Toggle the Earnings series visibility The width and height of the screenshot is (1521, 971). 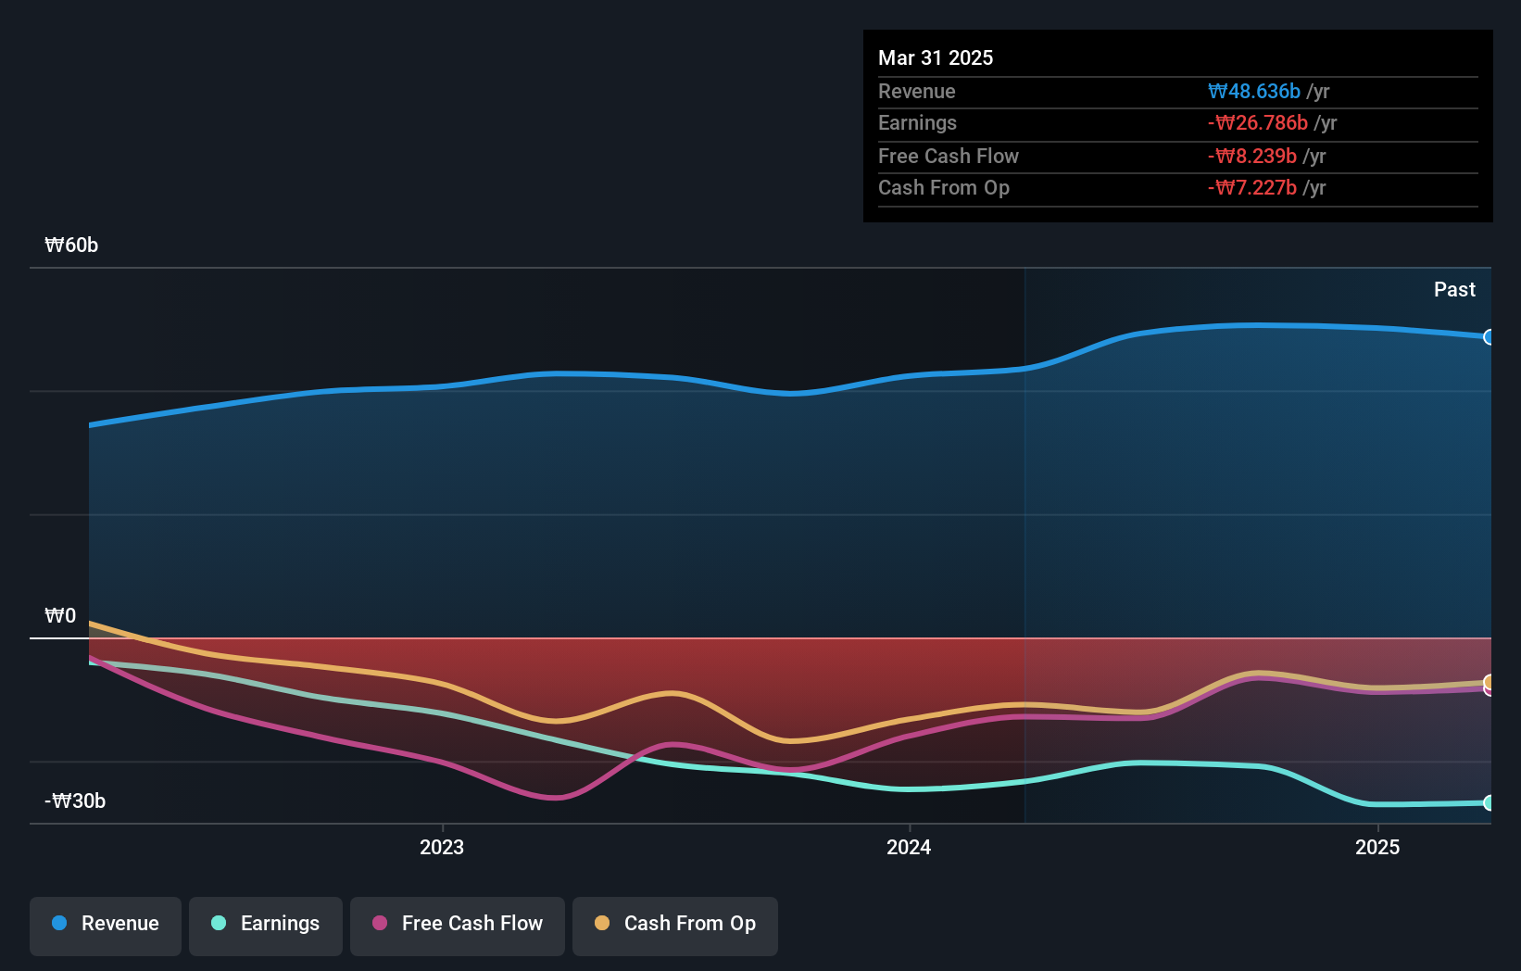pyautogui.click(x=265, y=925)
